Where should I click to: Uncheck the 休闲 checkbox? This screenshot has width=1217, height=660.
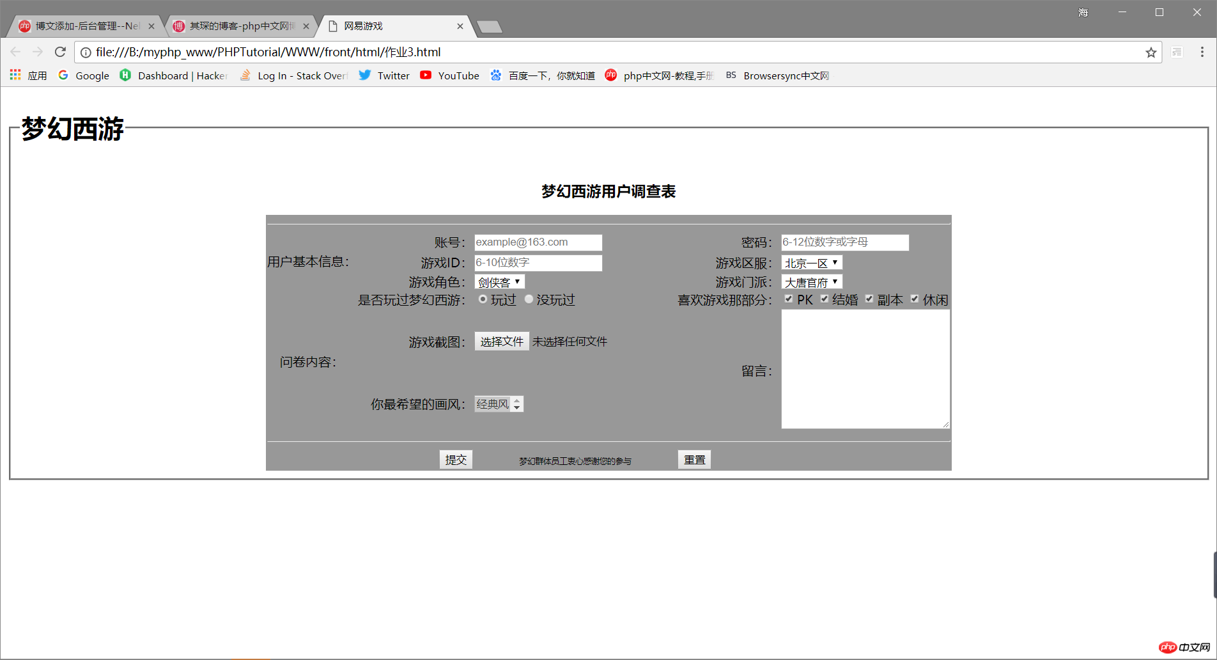(915, 299)
